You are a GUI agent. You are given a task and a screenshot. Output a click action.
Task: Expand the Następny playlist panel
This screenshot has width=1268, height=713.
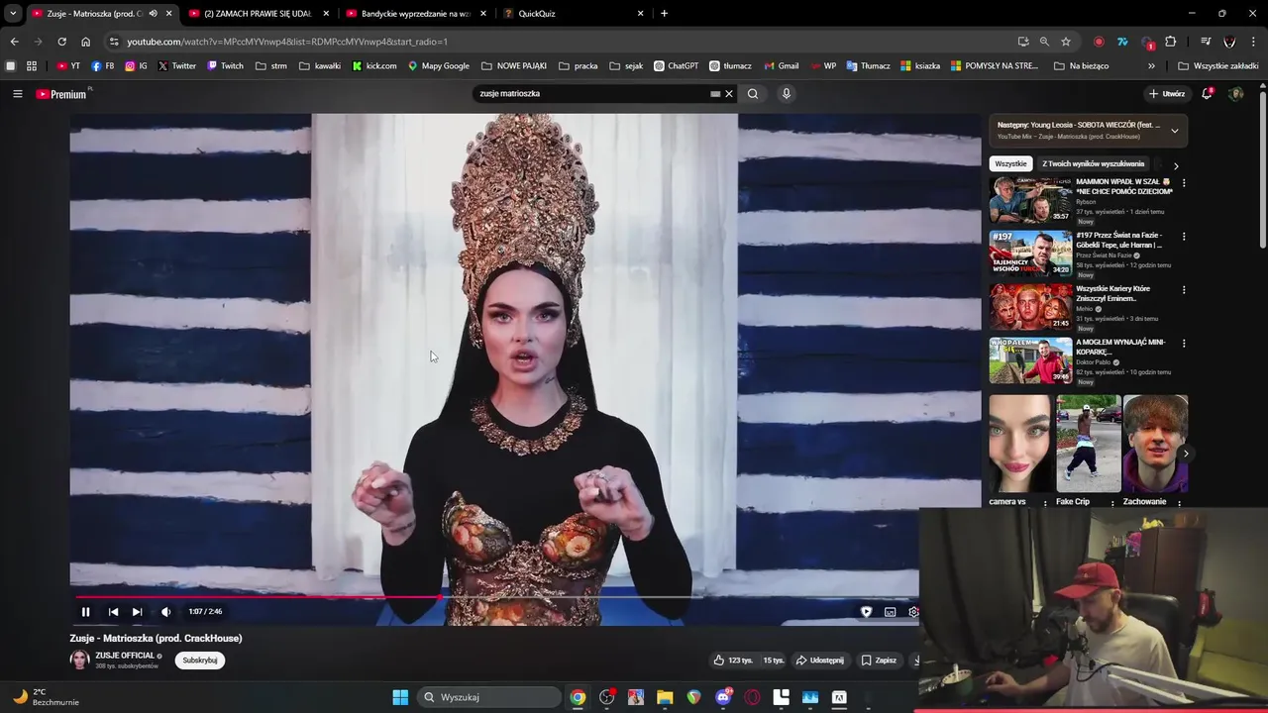1175,130
